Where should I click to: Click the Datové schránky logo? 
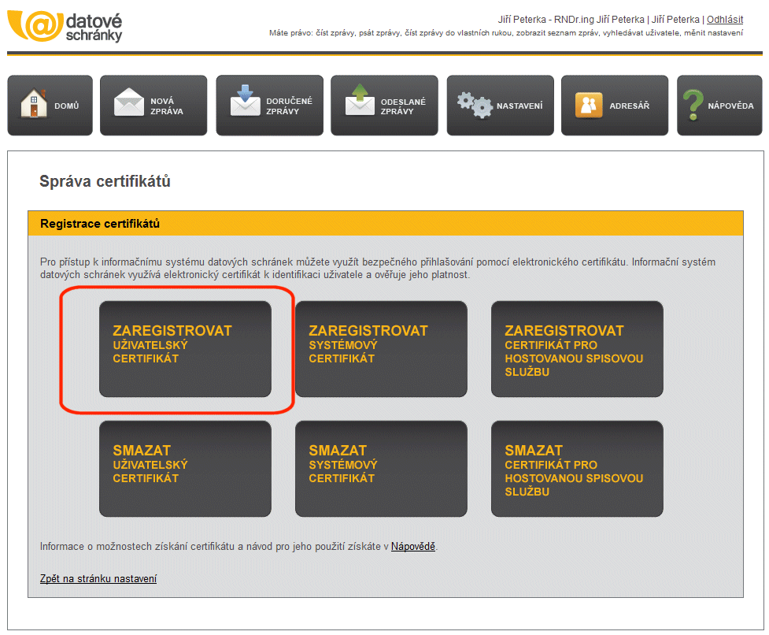(65, 25)
